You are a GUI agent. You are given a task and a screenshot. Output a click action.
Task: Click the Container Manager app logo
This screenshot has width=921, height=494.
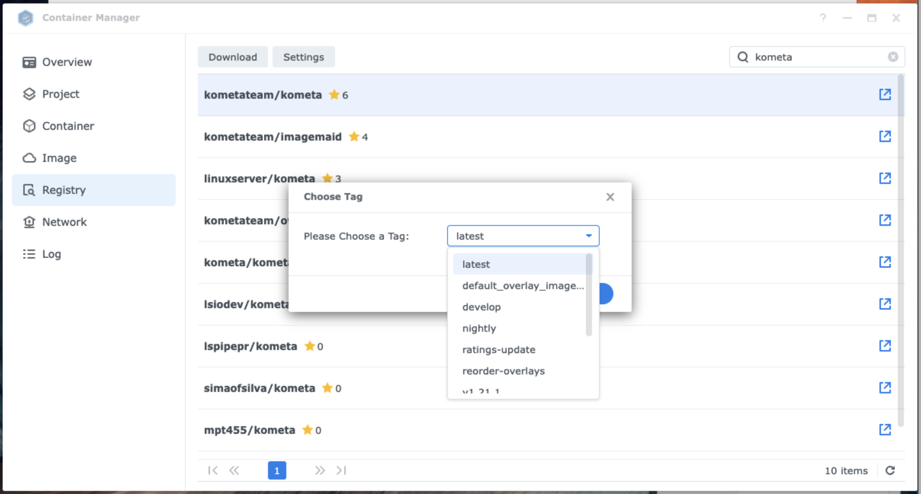pos(26,18)
